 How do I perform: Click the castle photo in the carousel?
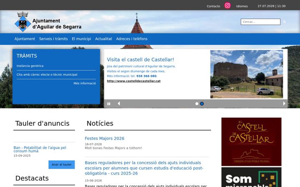(247, 74)
